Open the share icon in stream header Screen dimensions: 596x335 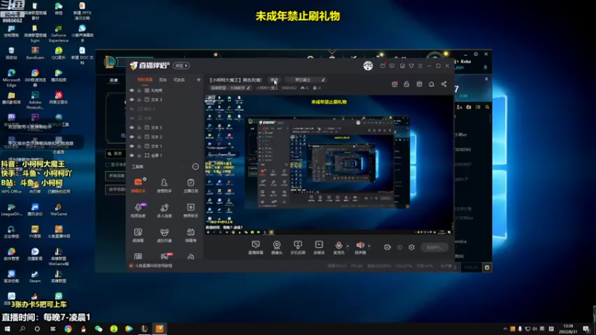pos(443,84)
